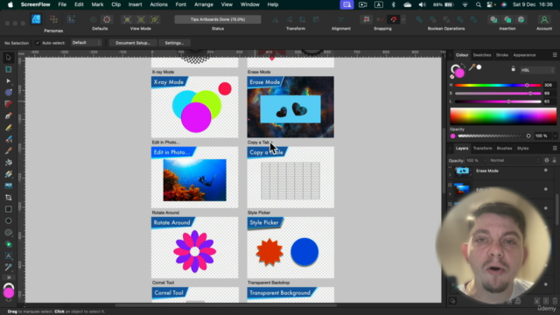The width and height of the screenshot is (560, 315).
Task: Select the Pen tool
Action: (x=8, y=115)
